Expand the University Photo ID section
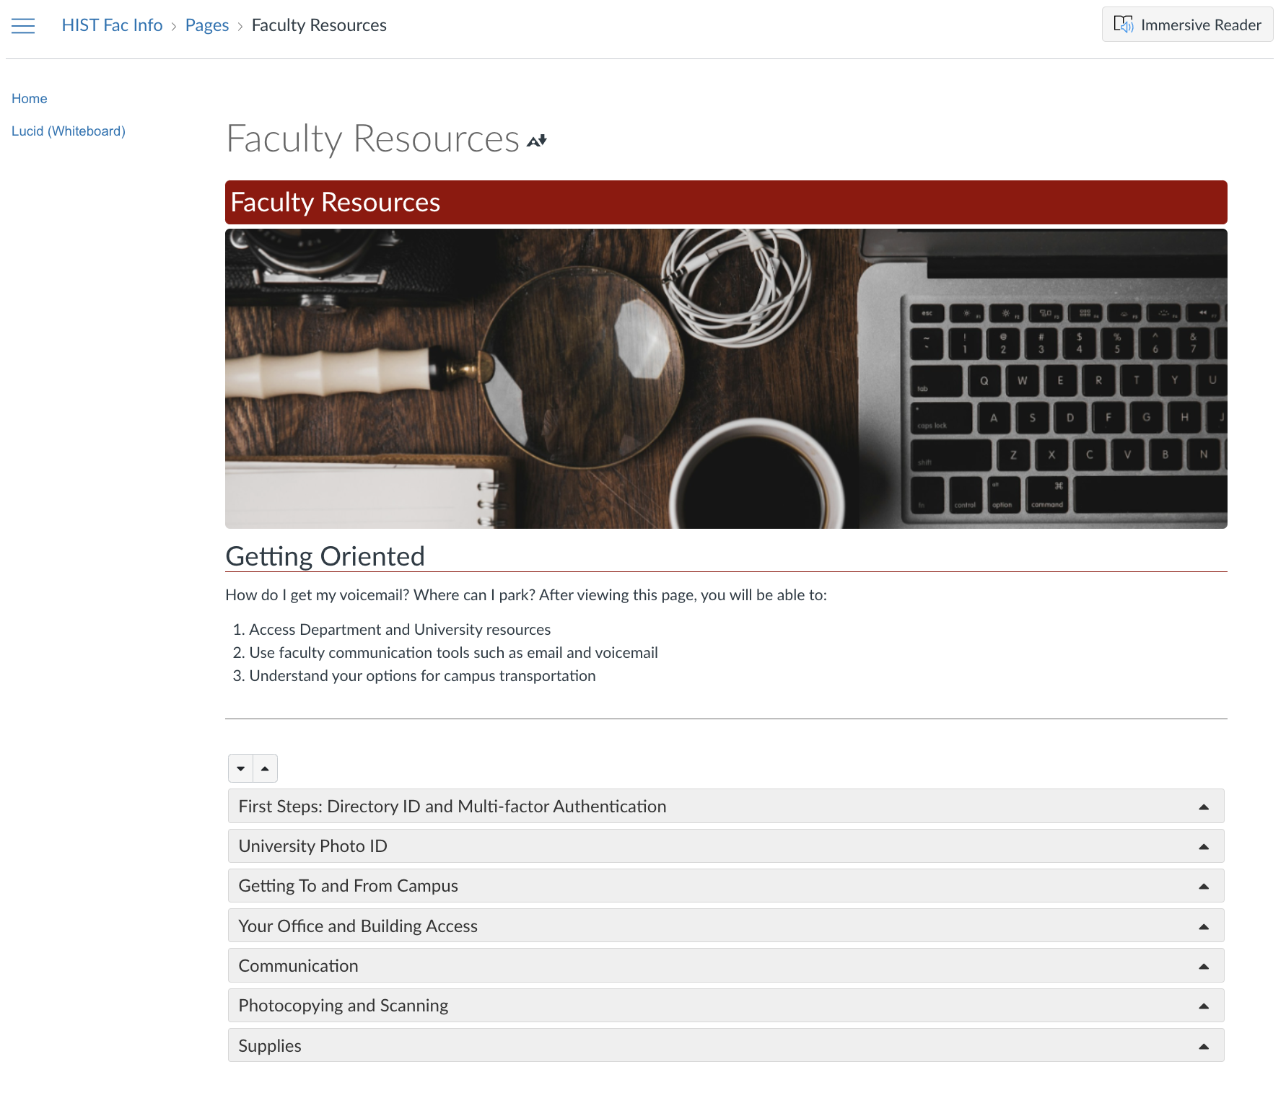 726,846
